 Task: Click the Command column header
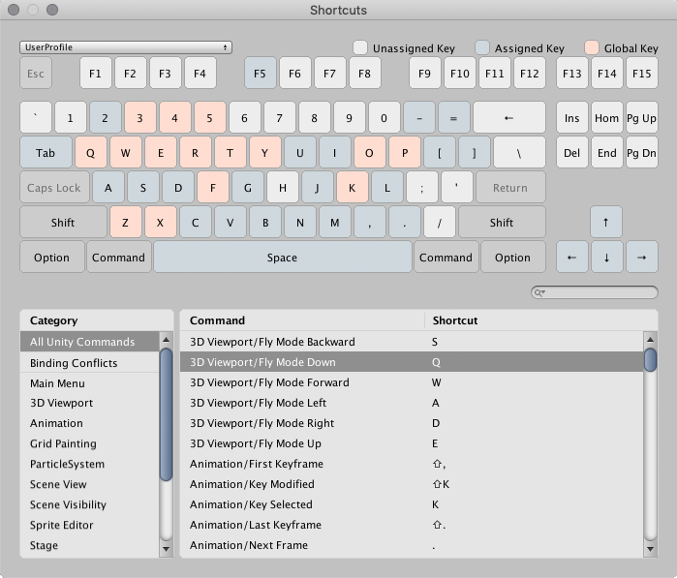click(x=302, y=320)
